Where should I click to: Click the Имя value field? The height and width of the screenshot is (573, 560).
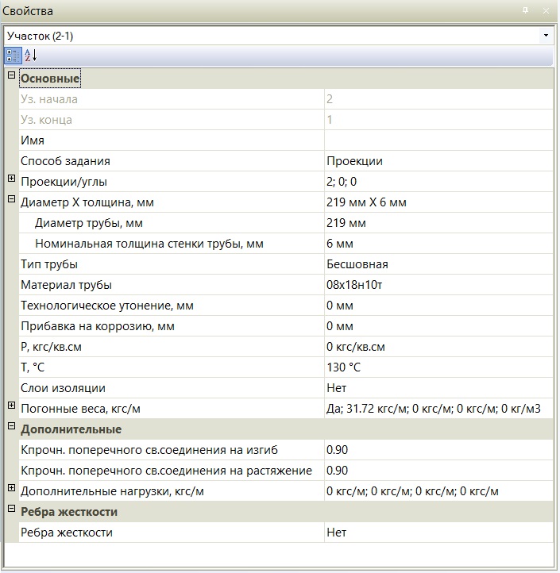click(437, 140)
